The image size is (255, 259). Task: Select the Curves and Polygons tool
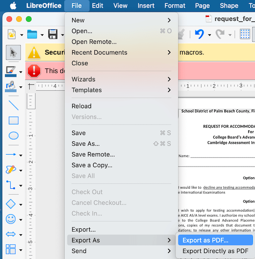tap(11, 170)
